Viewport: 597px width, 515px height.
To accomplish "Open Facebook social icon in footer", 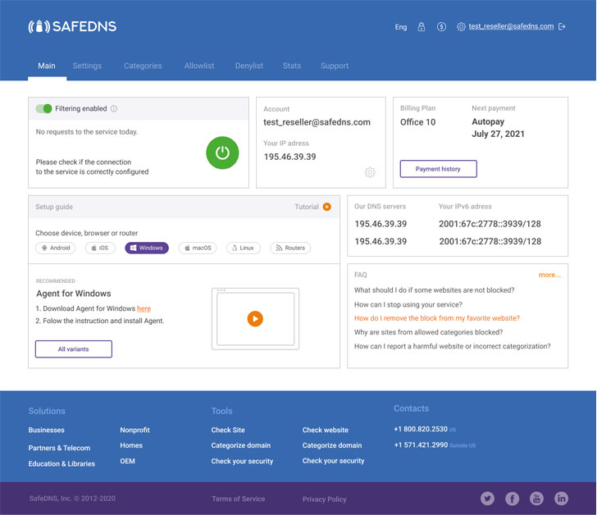I will tap(512, 499).
